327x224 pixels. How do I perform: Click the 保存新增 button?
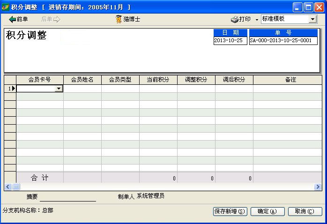(230, 211)
